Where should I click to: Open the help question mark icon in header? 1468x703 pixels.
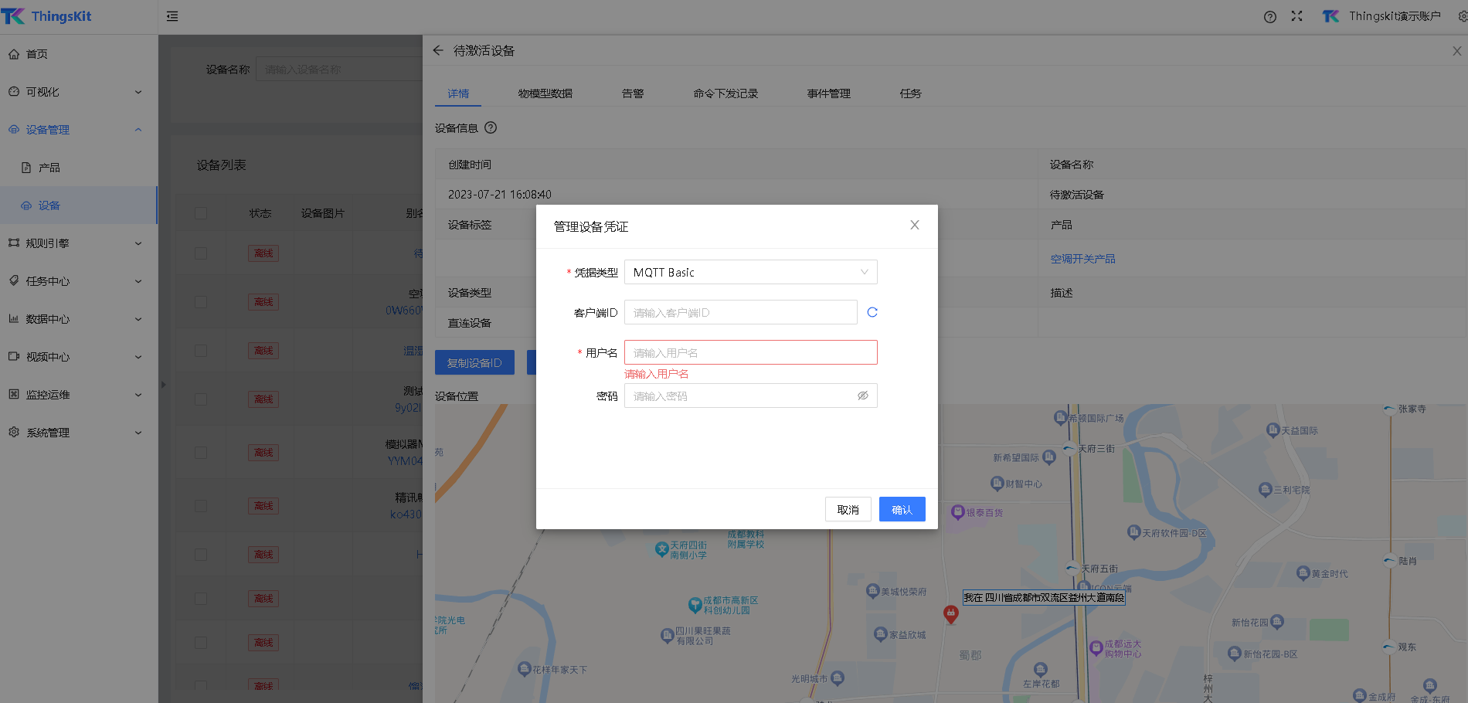click(x=1269, y=16)
